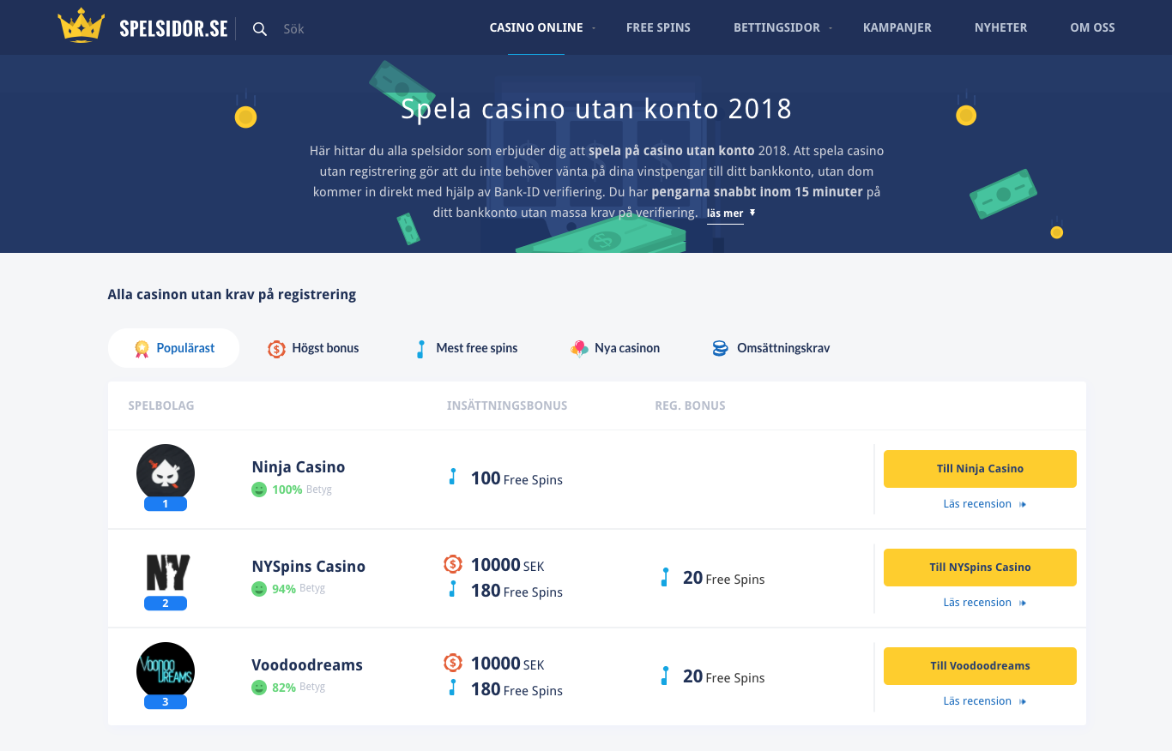Click the Ninja Casino logo thumbnail
The image size is (1172, 751).
click(x=166, y=473)
